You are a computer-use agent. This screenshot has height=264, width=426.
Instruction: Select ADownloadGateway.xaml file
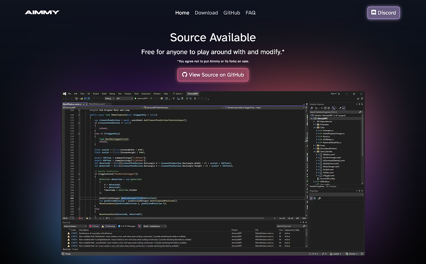(334, 160)
